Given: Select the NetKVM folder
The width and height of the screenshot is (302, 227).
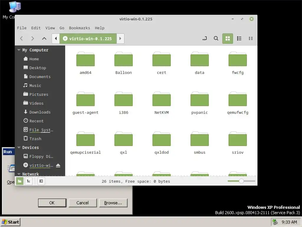Looking at the screenshot, I should click(x=162, y=103).
